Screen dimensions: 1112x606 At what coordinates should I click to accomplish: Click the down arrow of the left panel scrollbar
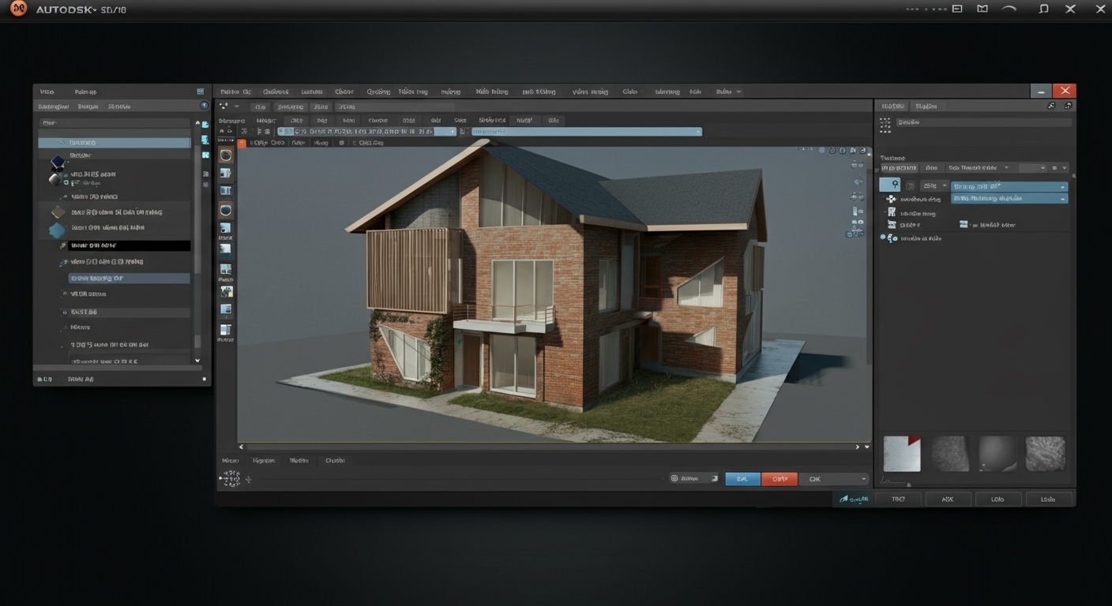[197, 361]
